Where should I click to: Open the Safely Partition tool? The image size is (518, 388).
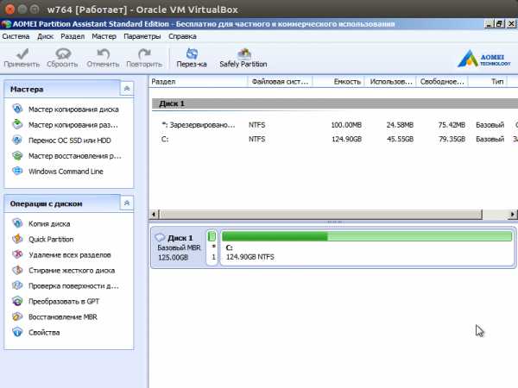(x=243, y=58)
